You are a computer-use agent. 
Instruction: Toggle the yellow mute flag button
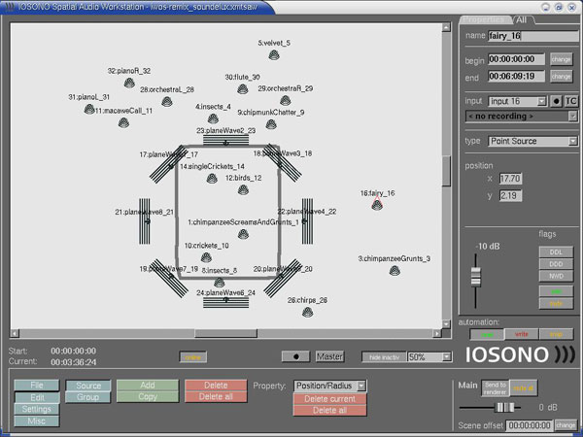click(x=556, y=304)
